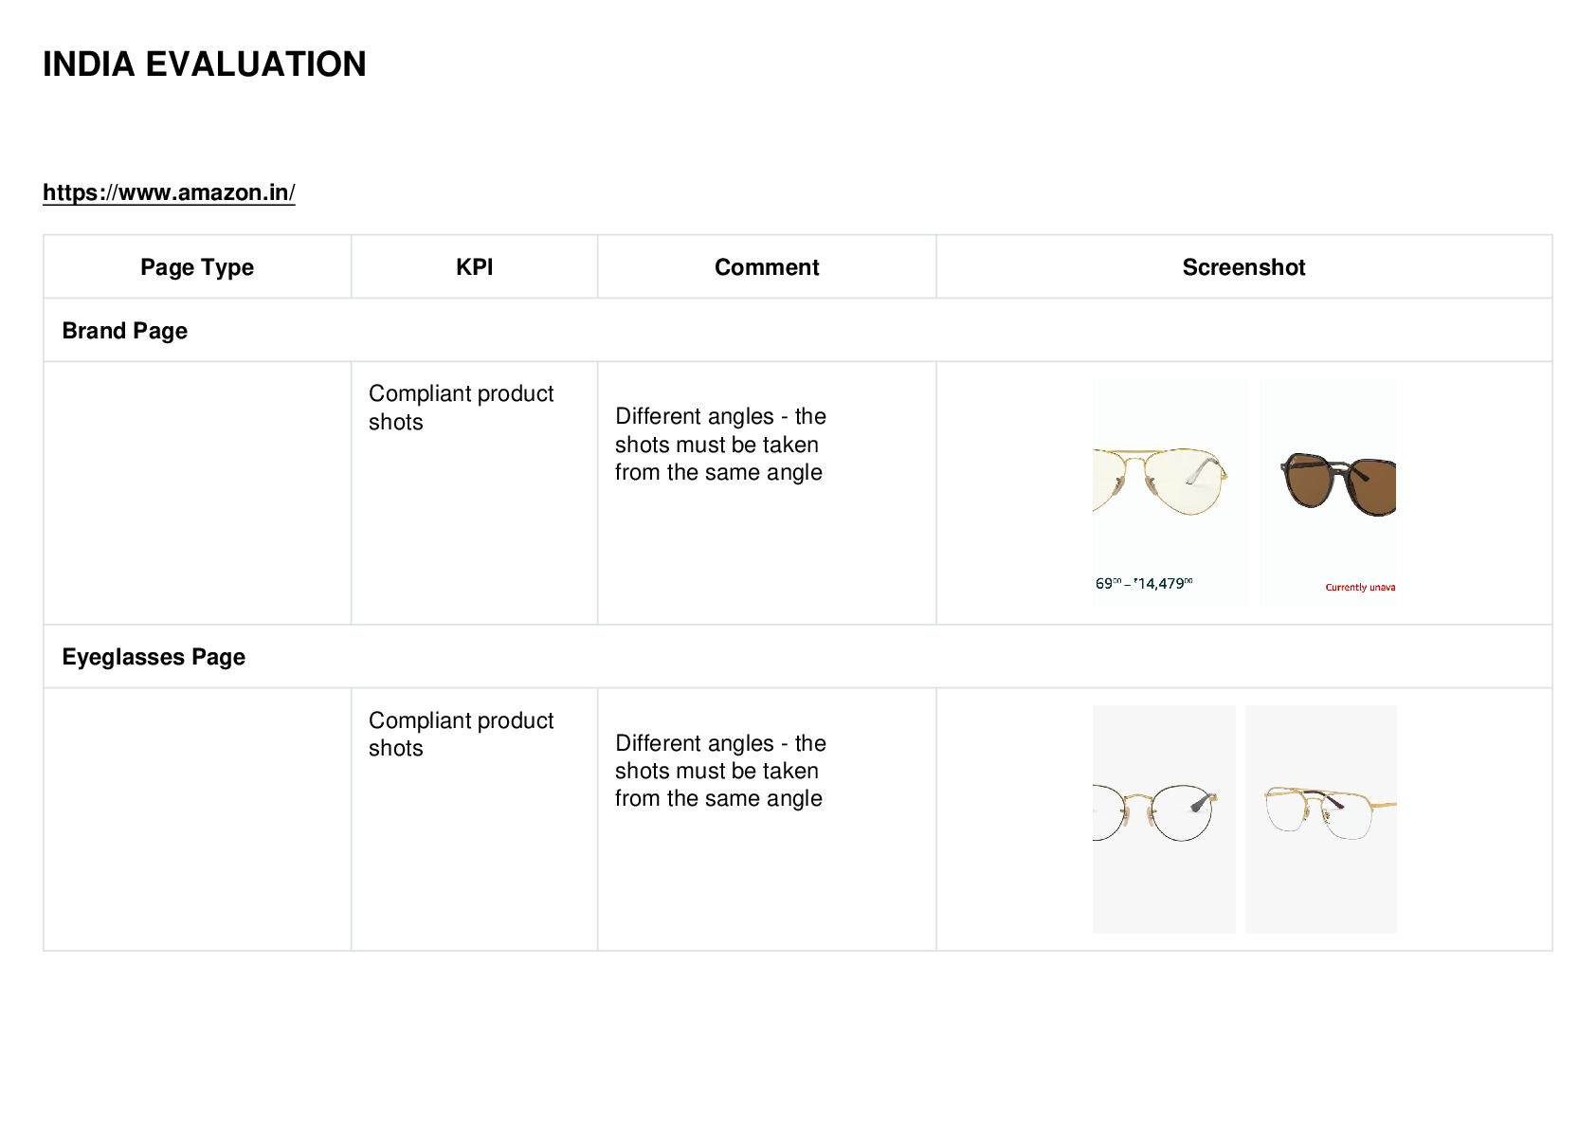Screen dimensions: 1596x1129
Task: Click the round black eyeglasses thumbnail
Action: click(x=1164, y=819)
